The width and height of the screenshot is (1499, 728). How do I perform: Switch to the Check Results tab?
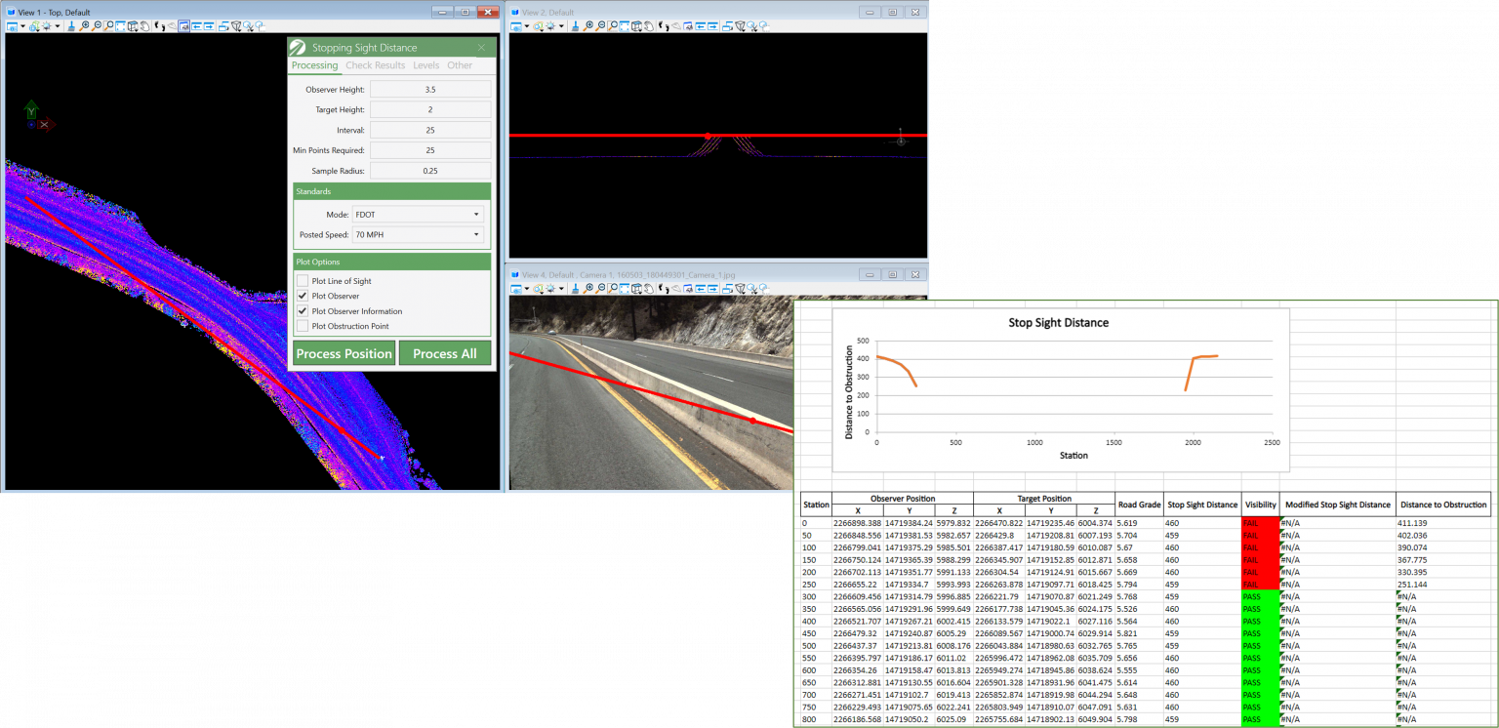point(375,65)
